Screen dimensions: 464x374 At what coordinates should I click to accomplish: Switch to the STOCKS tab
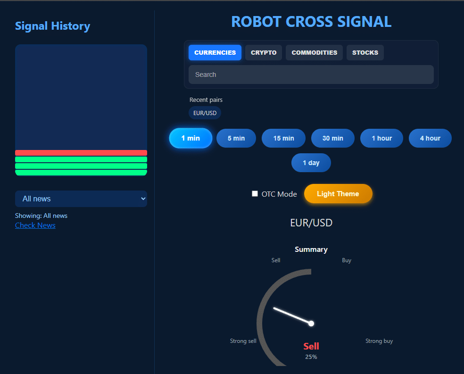coord(365,52)
